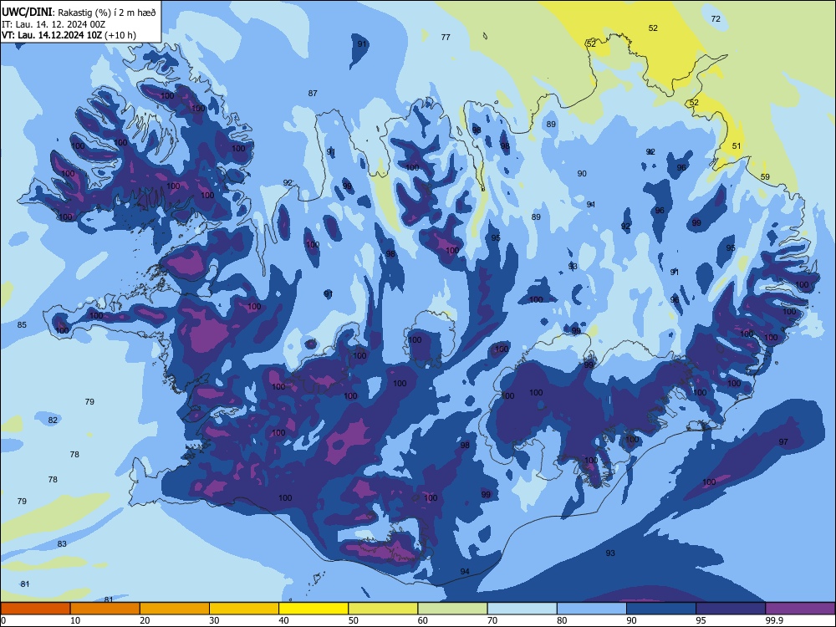836x627 pixels.
Task: Click the medium blue 80–90 legend swatch
Action: 592,609
